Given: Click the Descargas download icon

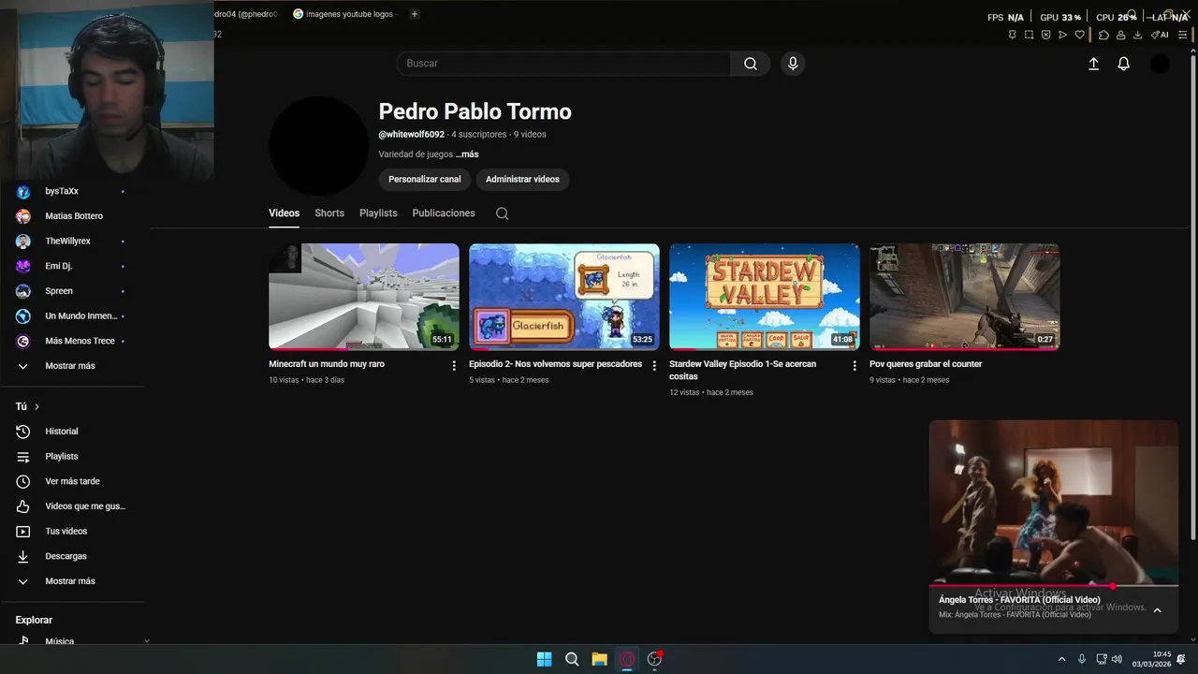Looking at the screenshot, I should pyautogui.click(x=23, y=556).
